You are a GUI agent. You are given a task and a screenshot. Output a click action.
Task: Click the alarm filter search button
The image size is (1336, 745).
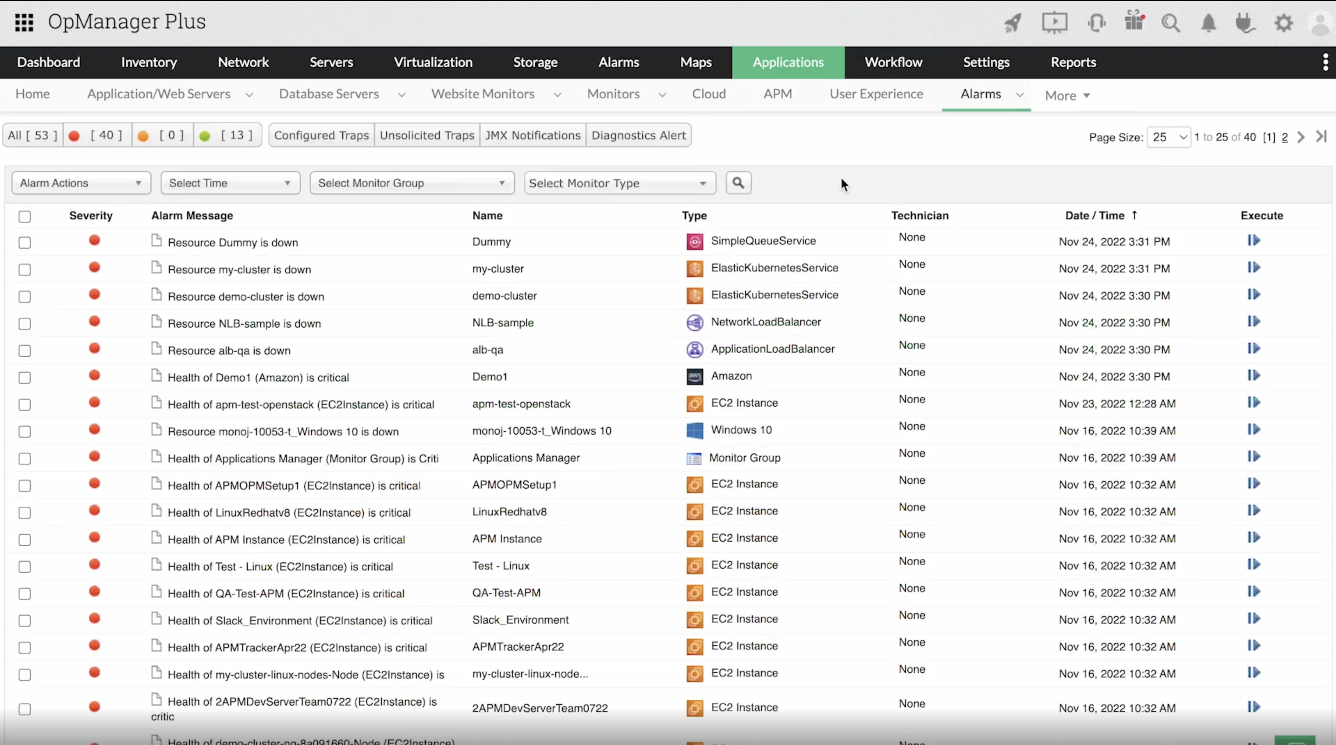click(738, 183)
